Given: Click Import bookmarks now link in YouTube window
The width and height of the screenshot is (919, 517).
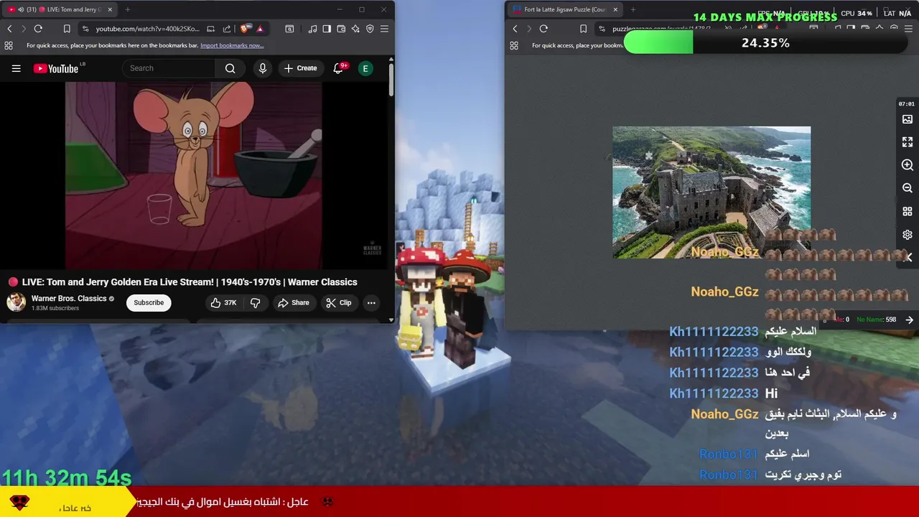Looking at the screenshot, I should tap(232, 45).
